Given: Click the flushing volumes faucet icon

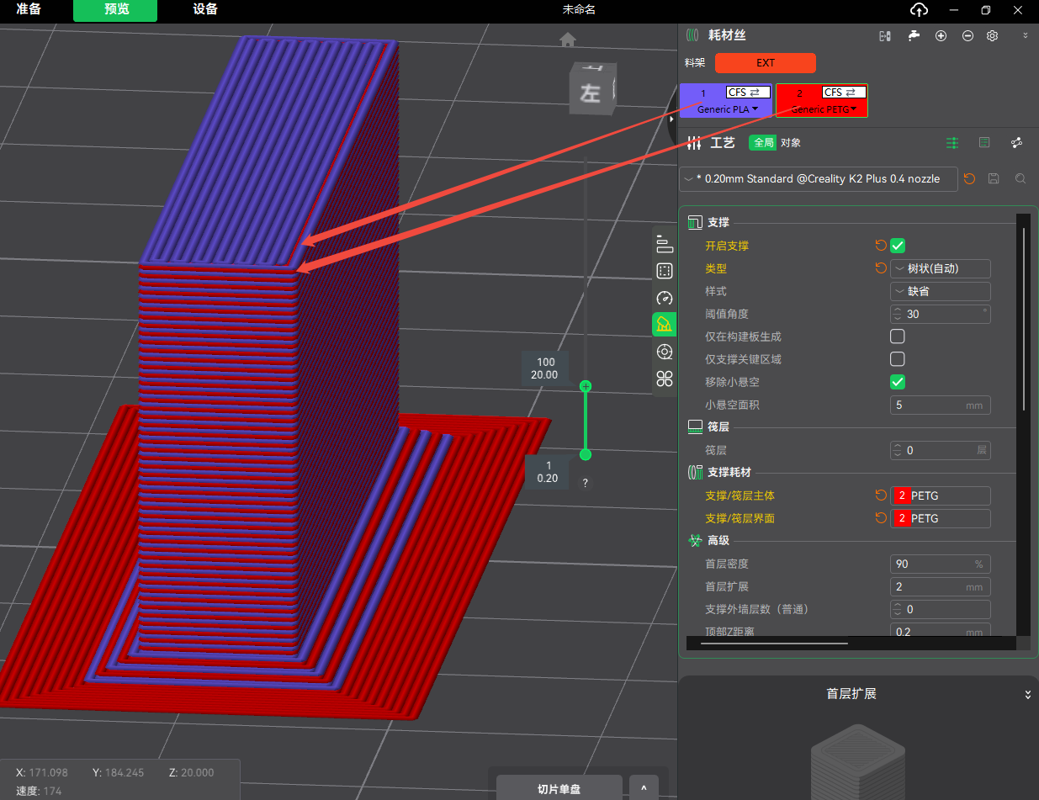Looking at the screenshot, I should tap(914, 36).
